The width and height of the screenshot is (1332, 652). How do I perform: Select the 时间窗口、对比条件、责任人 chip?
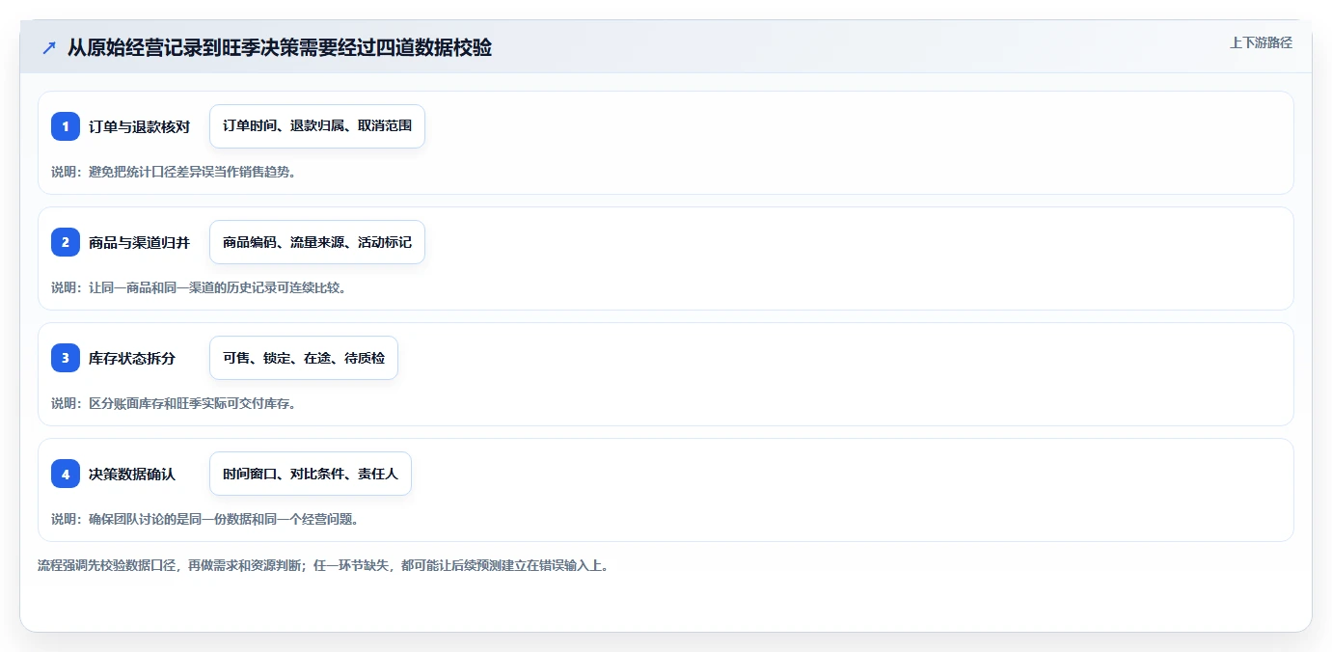(x=311, y=474)
